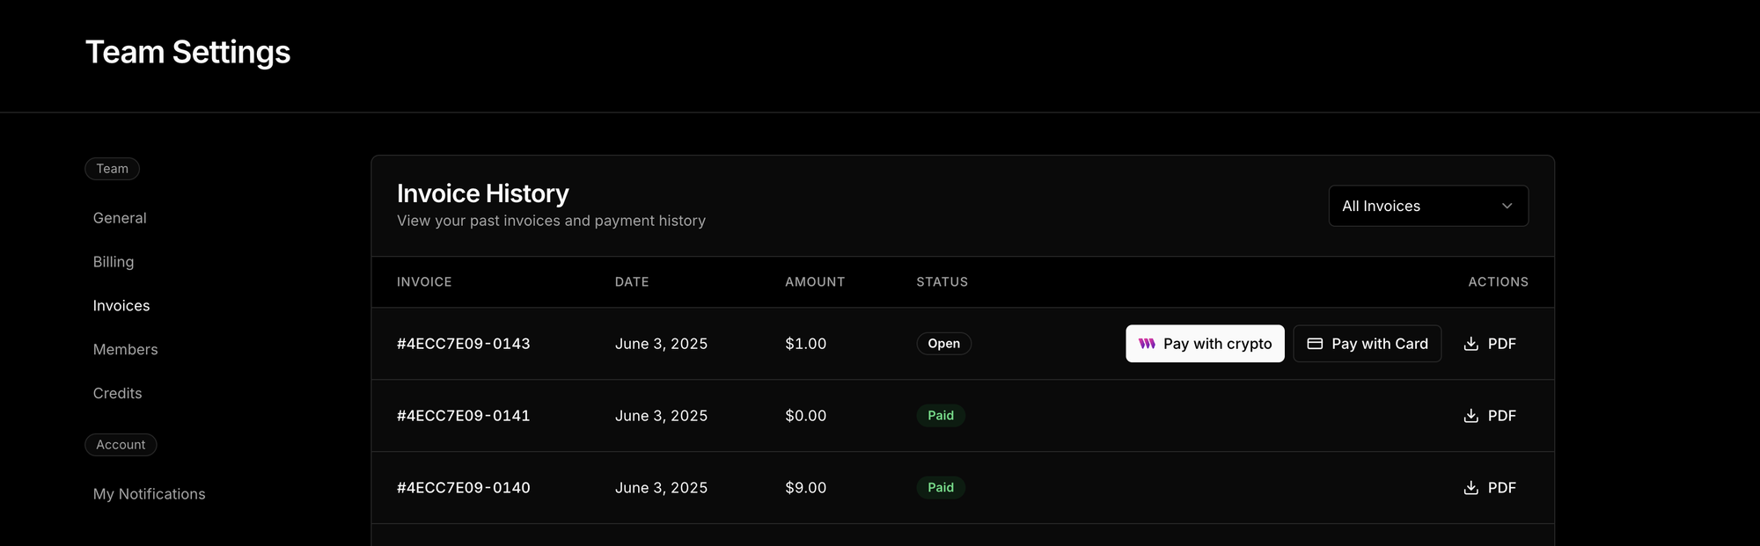Open My Notifications settings
Image resolution: width=1760 pixels, height=546 pixels.
pyautogui.click(x=150, y=494)
